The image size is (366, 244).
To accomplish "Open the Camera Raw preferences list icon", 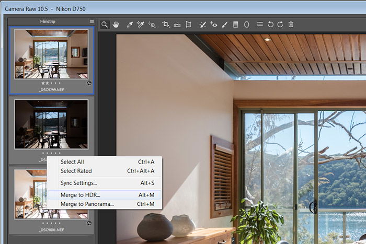I will point(259,24).
